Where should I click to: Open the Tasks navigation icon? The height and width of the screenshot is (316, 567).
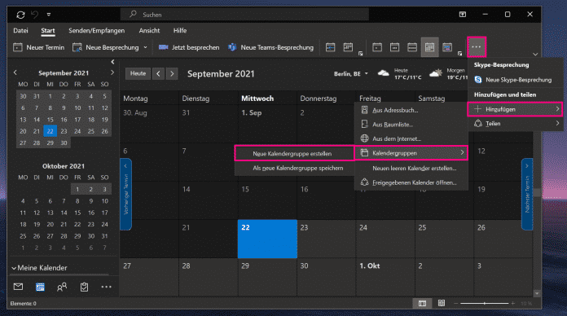84,287
